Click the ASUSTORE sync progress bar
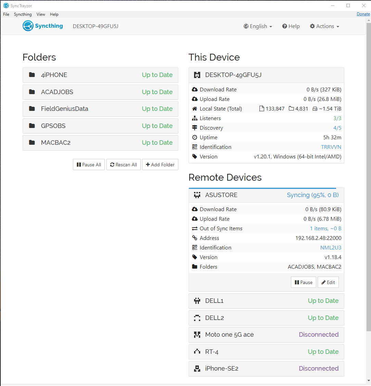 pyautogui.click(x=263, y=188)
